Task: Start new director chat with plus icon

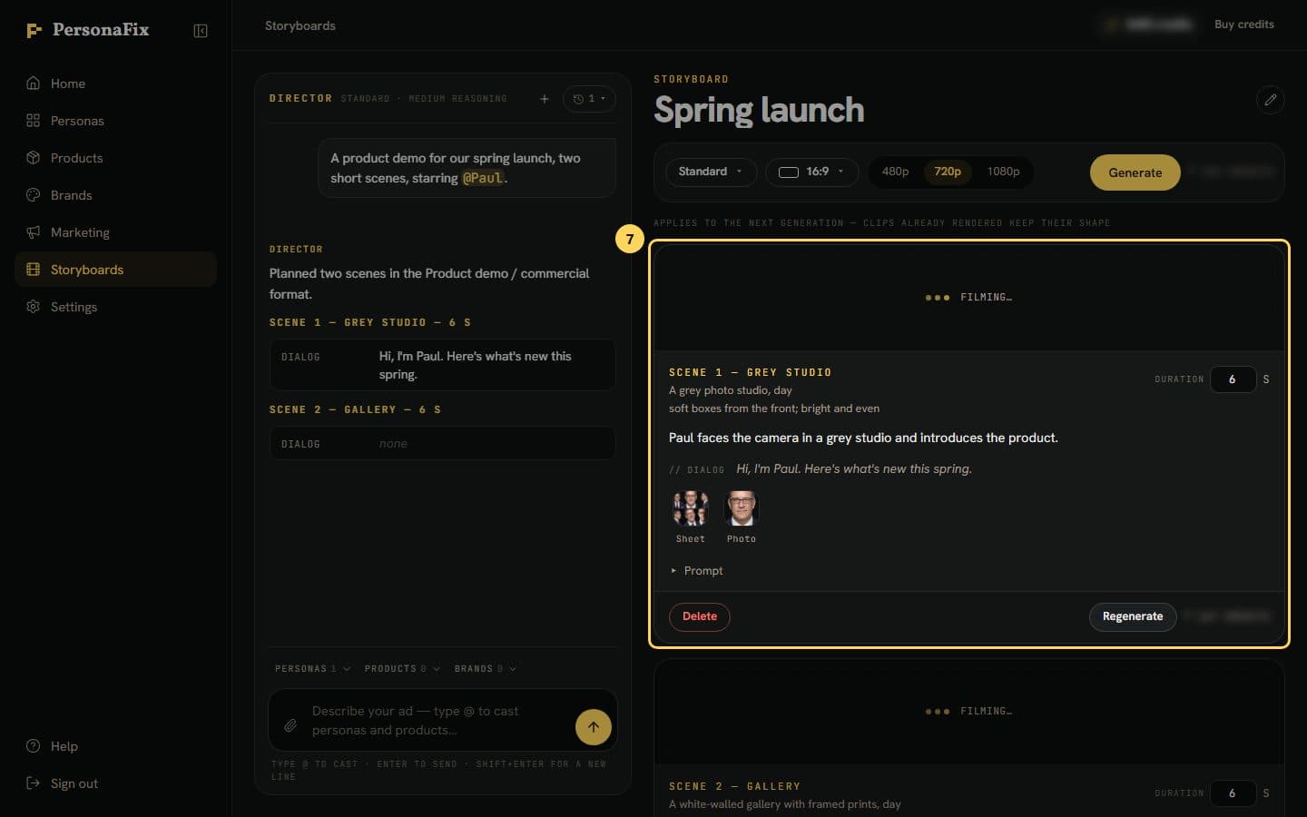Action: 545,99
